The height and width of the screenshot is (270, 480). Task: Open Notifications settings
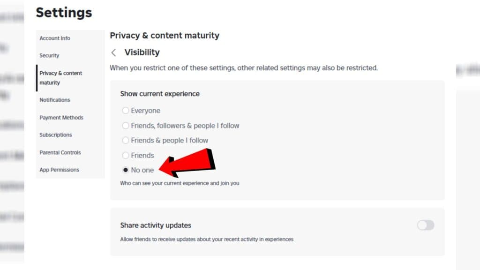(54, 100)
